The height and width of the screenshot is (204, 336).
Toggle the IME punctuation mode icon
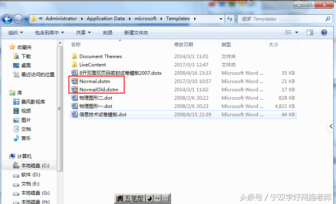coord(157,198)
